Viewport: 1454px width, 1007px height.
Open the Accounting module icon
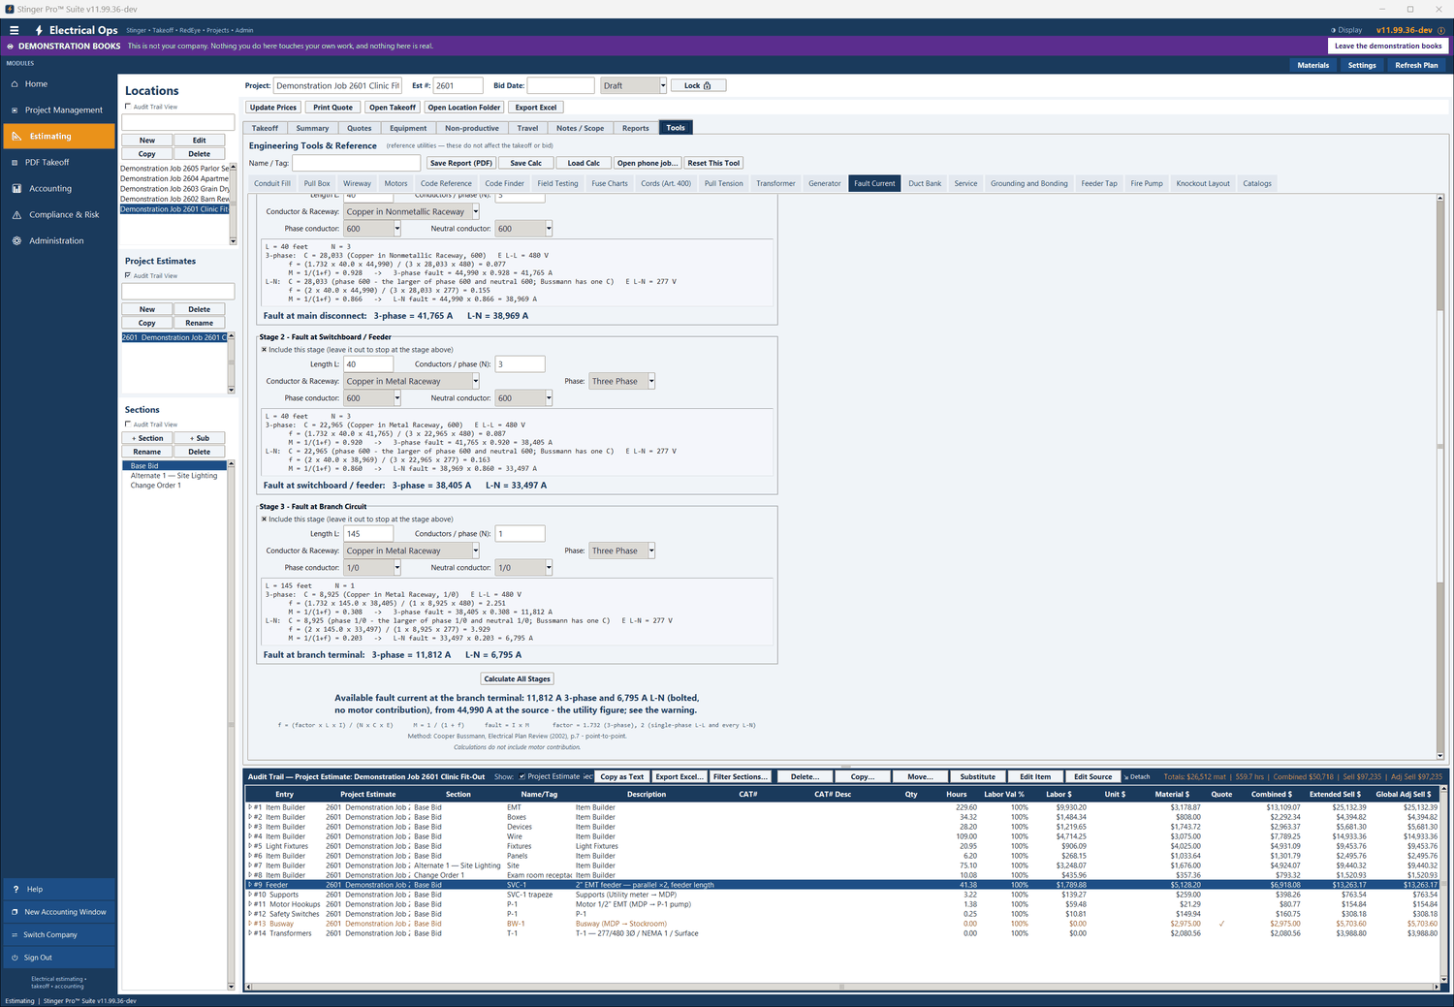point(16,189)
